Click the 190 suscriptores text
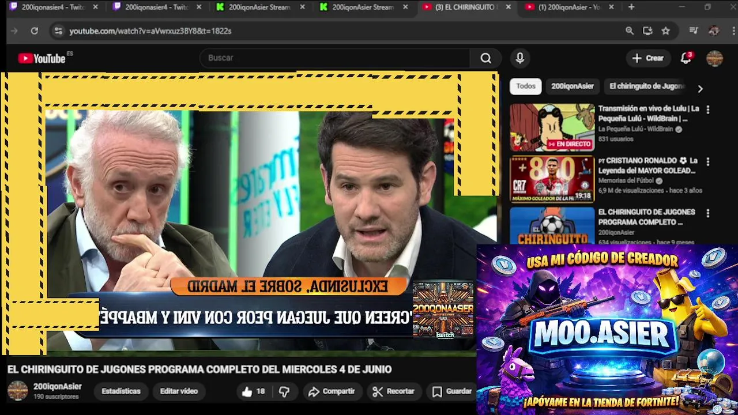This screenshot has width=738, height=415. [x=56, y=397]
